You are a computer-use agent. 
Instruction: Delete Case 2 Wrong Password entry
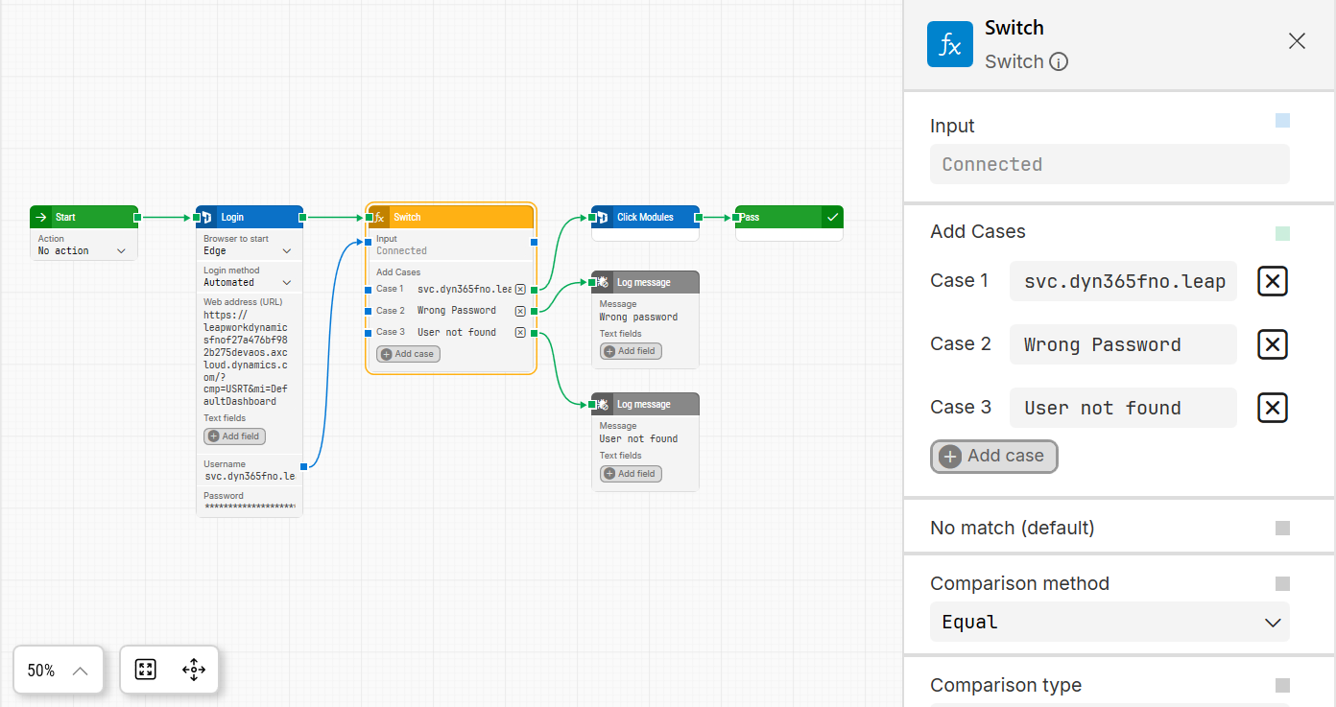click(x=1272, y=344)
